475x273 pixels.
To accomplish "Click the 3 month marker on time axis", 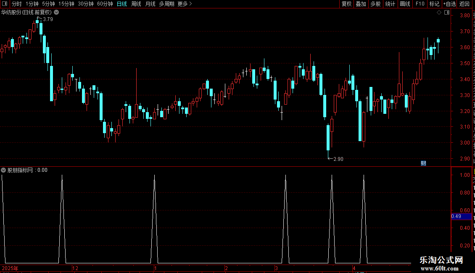I will click(x=276, y=268).
